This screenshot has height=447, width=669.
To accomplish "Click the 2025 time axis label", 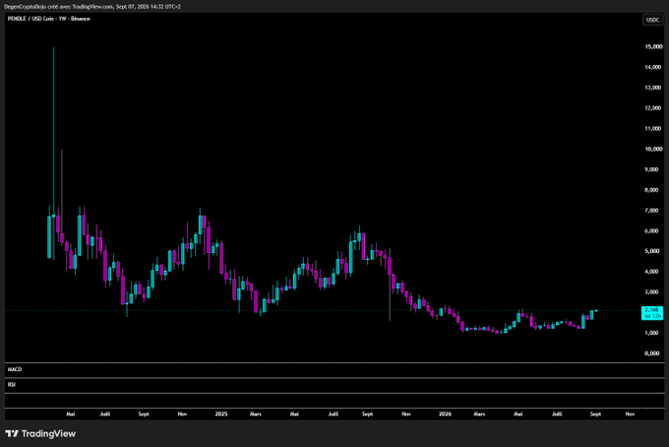I will coord(221,414).
